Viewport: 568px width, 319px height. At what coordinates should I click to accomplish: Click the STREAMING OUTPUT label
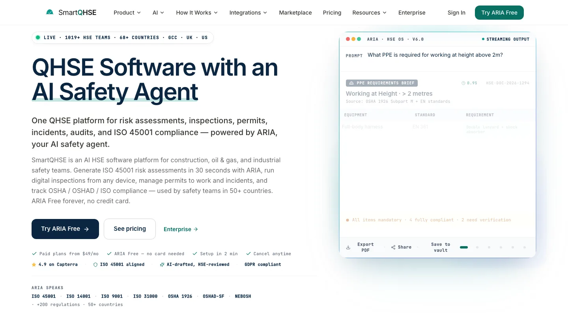click(508, 39)
